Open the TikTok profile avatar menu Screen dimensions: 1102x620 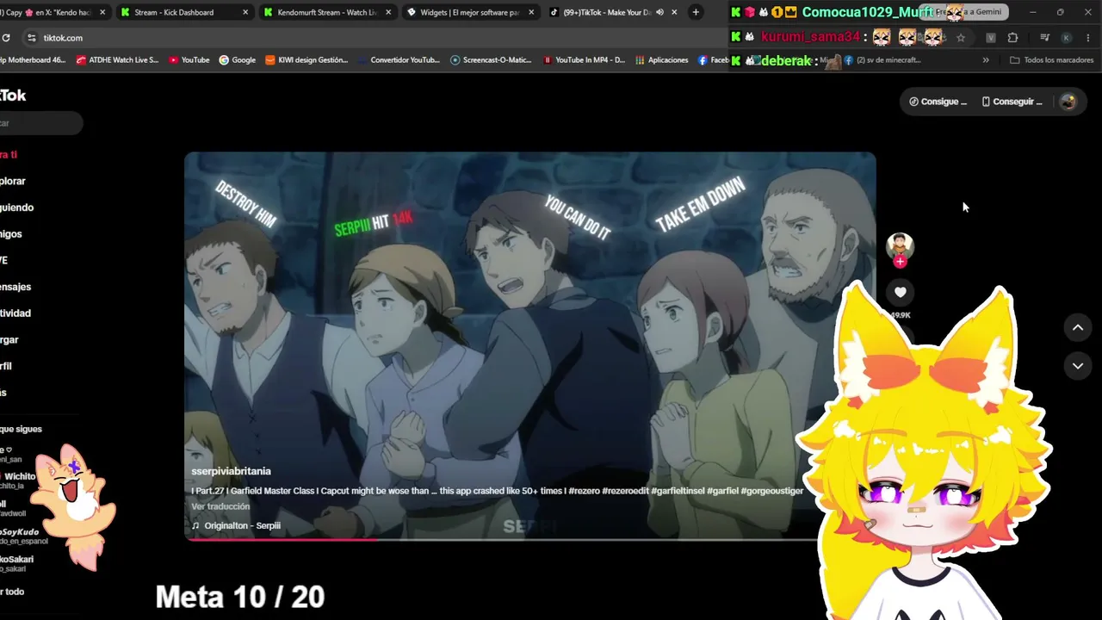click(x=1068, y=102)
